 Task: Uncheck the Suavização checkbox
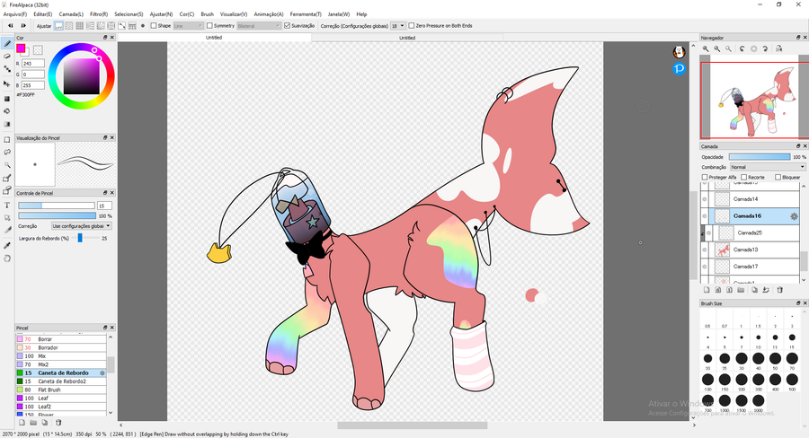[x=288, y=26]
